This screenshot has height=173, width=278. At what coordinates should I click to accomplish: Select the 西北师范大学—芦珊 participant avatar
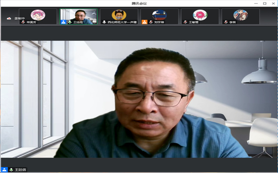coord(119,15)
